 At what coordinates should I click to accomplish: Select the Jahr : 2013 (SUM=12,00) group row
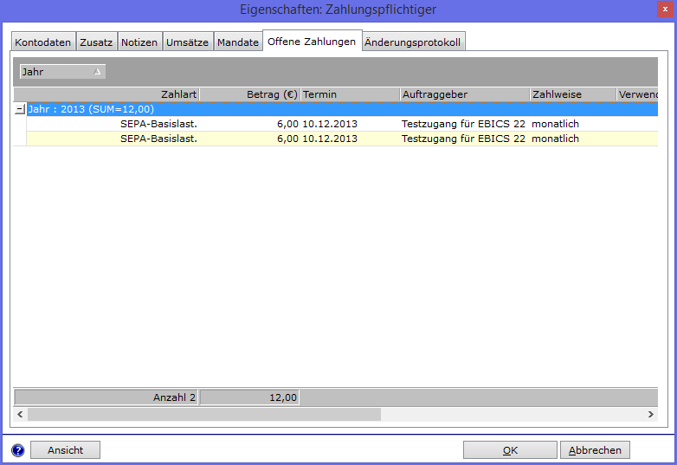pos(342,109)
